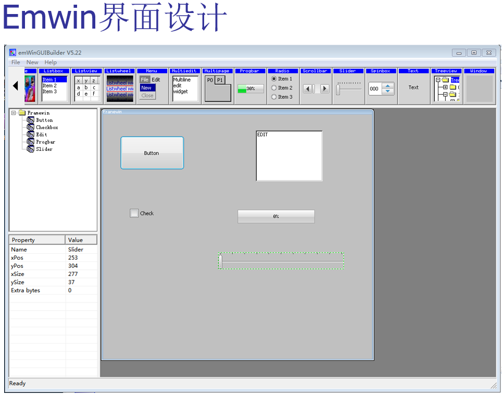Image resolution: width=502 pixels, height=395 pixels.
Task: Click the Framewin title bar on the canvas
Action: [x=237, y=112]
